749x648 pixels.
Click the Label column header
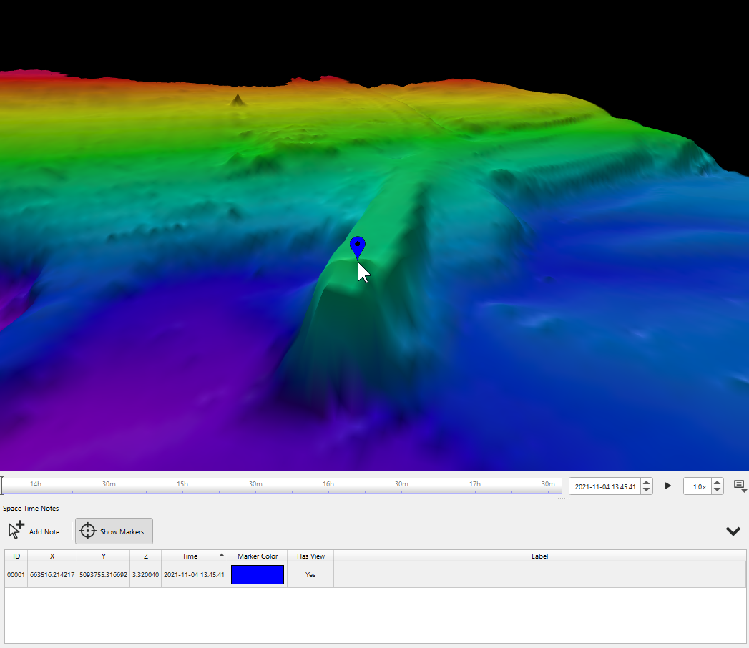pos(540,556)
